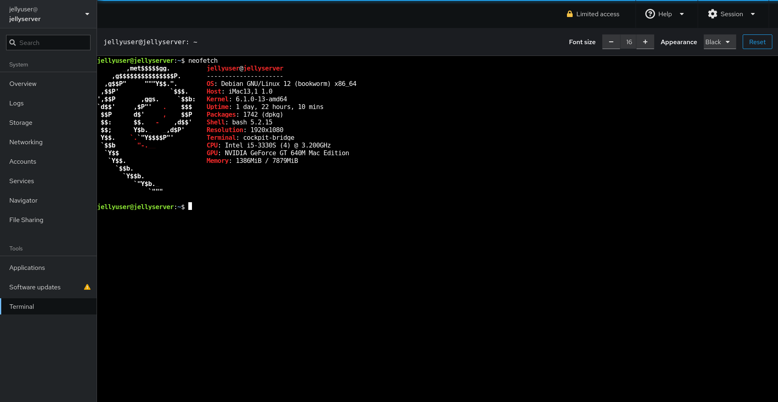This screenshot has height=402, width=778.
Task: Open the Overview page
Action: point(48,84)
